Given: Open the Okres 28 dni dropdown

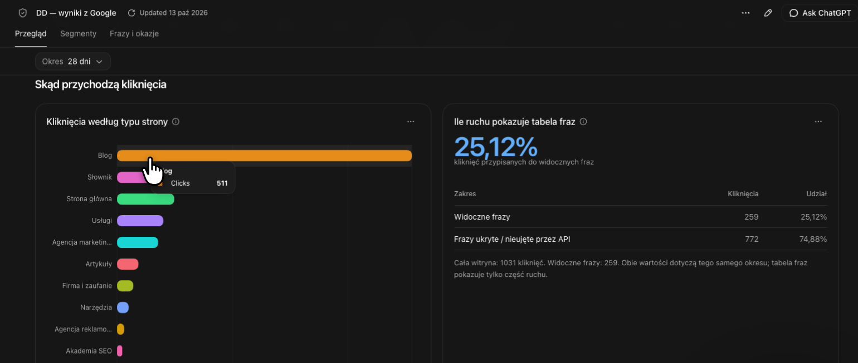Looking at the screenshot, I should [73, 62].
